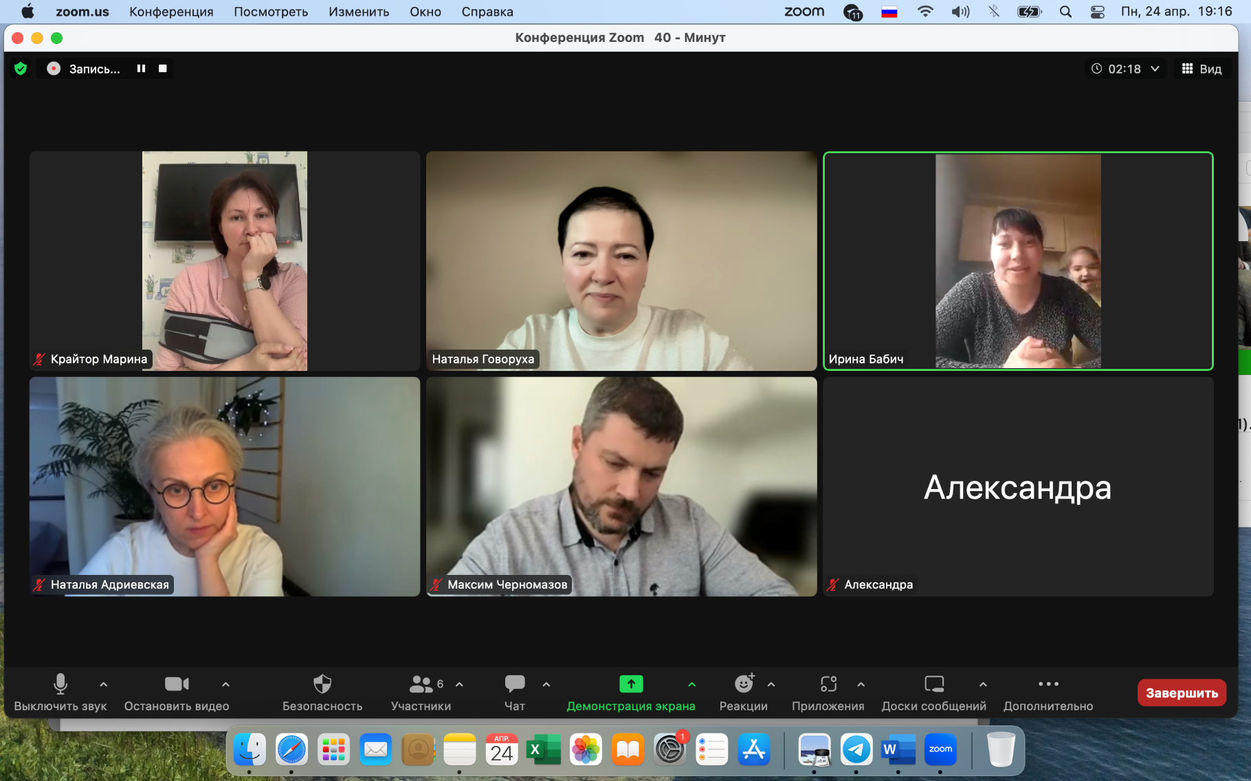This screenshot has width=1251, height=781.
Task: Select Ирина Бабич video tile
Action: (x=1017, y=261)
